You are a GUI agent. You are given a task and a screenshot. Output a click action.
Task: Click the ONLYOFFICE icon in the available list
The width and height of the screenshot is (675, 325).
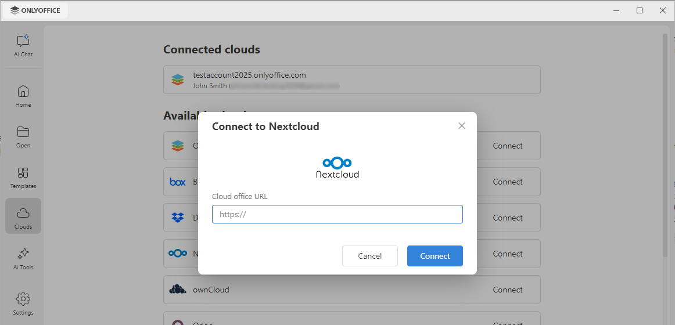(177, 146)
